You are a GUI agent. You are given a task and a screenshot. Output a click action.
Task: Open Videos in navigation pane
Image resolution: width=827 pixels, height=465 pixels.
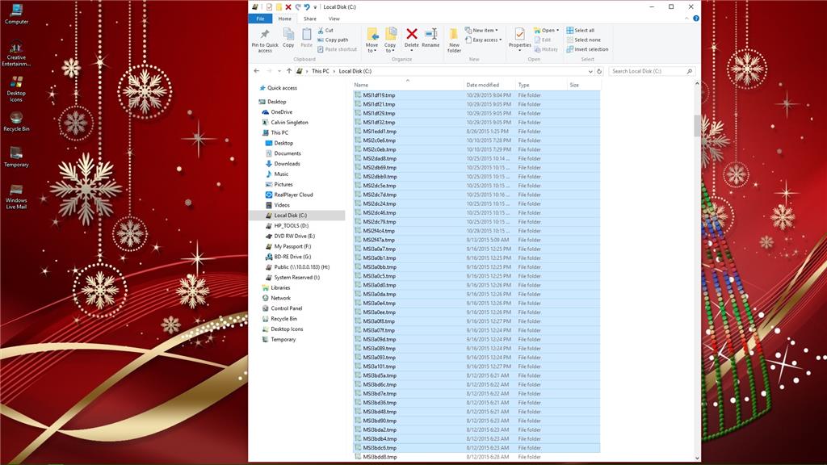(x=282, y=205)
